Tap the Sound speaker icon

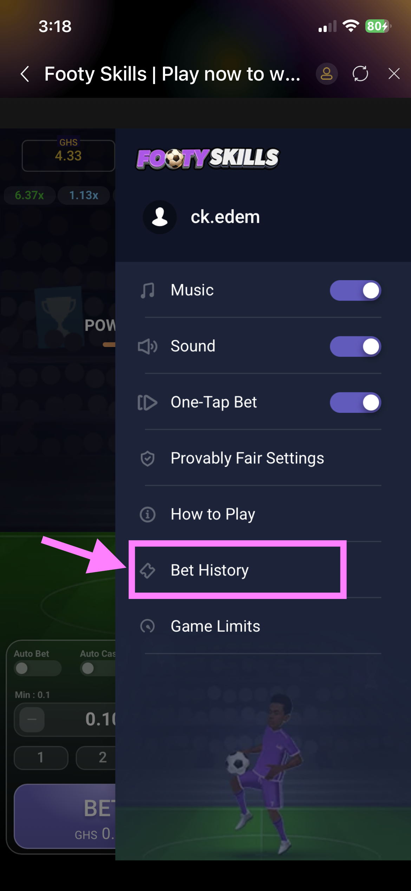pyautogui.click(x=148, y=347)
